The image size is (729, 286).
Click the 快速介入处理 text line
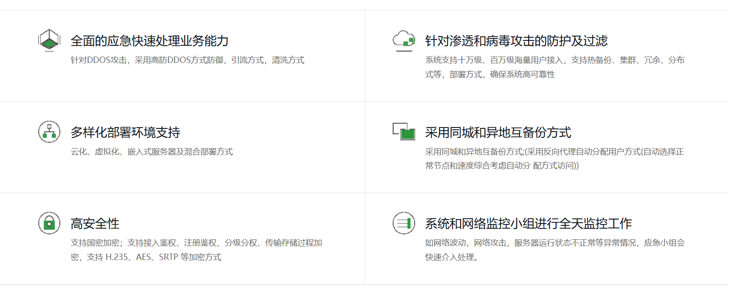(451, 257)
